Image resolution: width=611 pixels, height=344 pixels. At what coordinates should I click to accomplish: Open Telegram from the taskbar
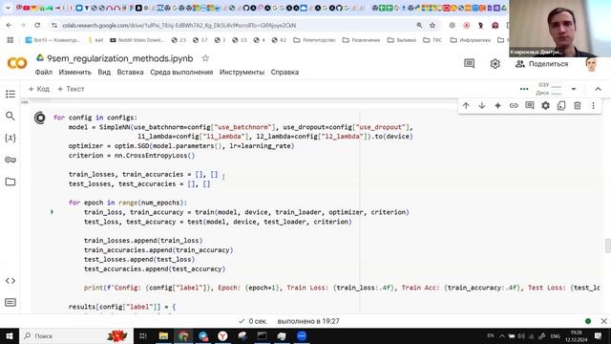(203, 335)
